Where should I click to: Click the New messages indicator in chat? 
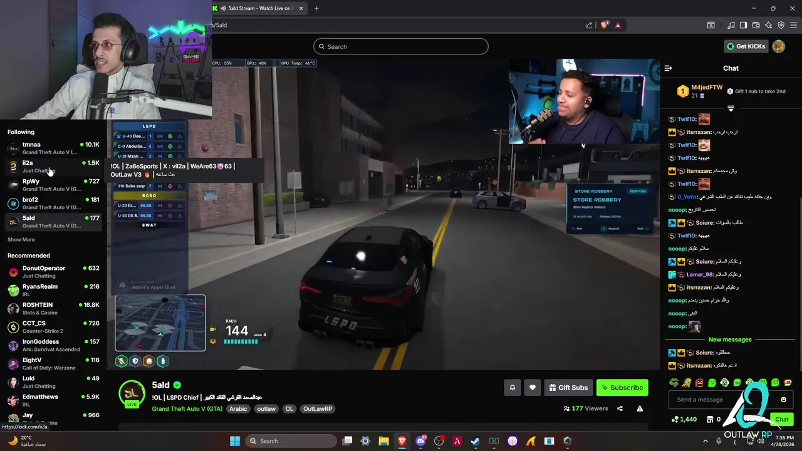730,340
